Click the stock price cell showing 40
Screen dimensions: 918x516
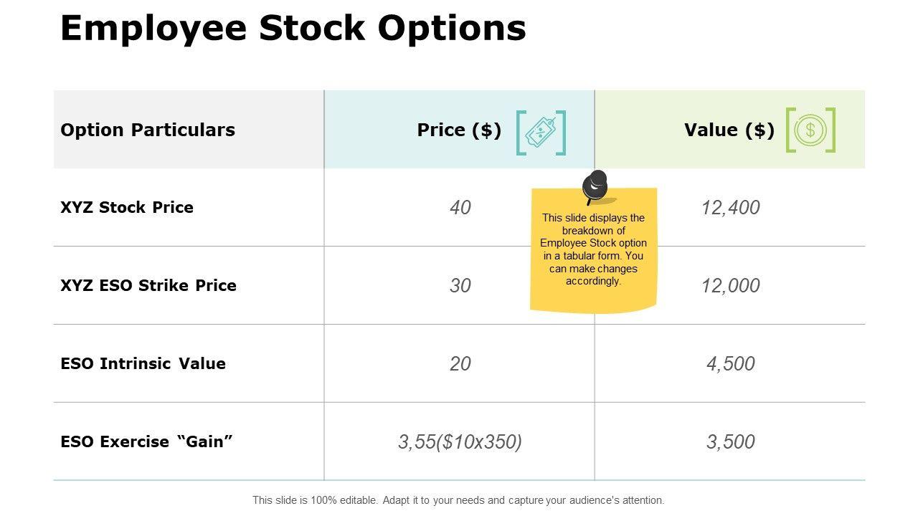pos(460,207)
